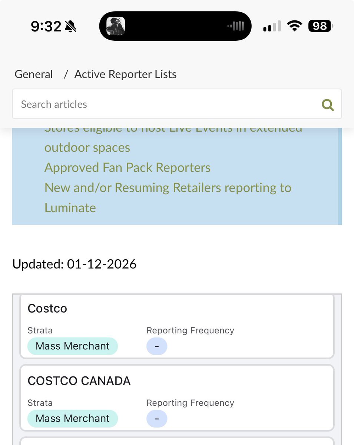Viewport: 354px width, 445px height.
Task: Select the Active Reporter Lists breadcrumb
Action: [125, 74]
